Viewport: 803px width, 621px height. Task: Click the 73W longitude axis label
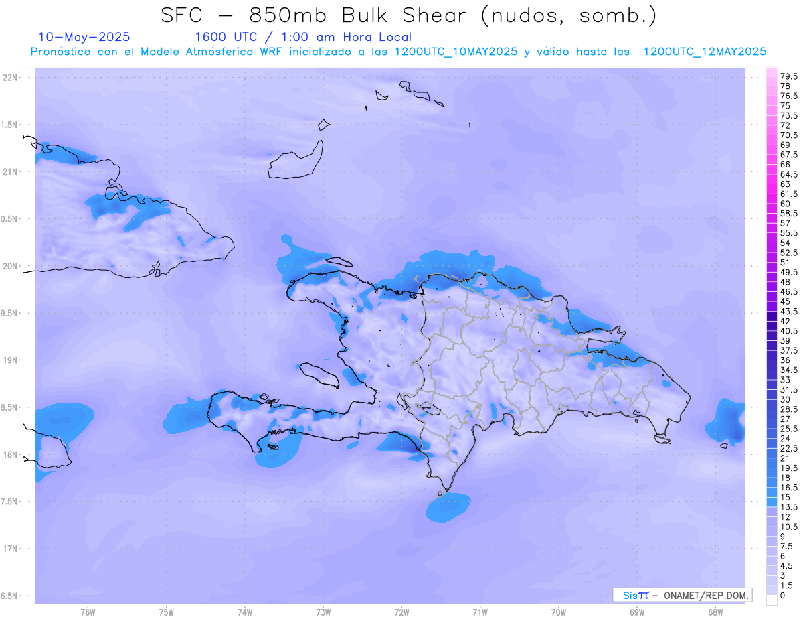(x=323, y=612)
